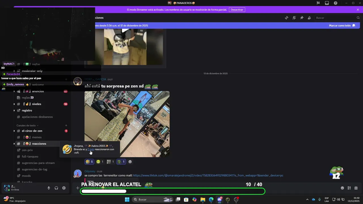Click CR7 message author avatar

coord(78,82)
